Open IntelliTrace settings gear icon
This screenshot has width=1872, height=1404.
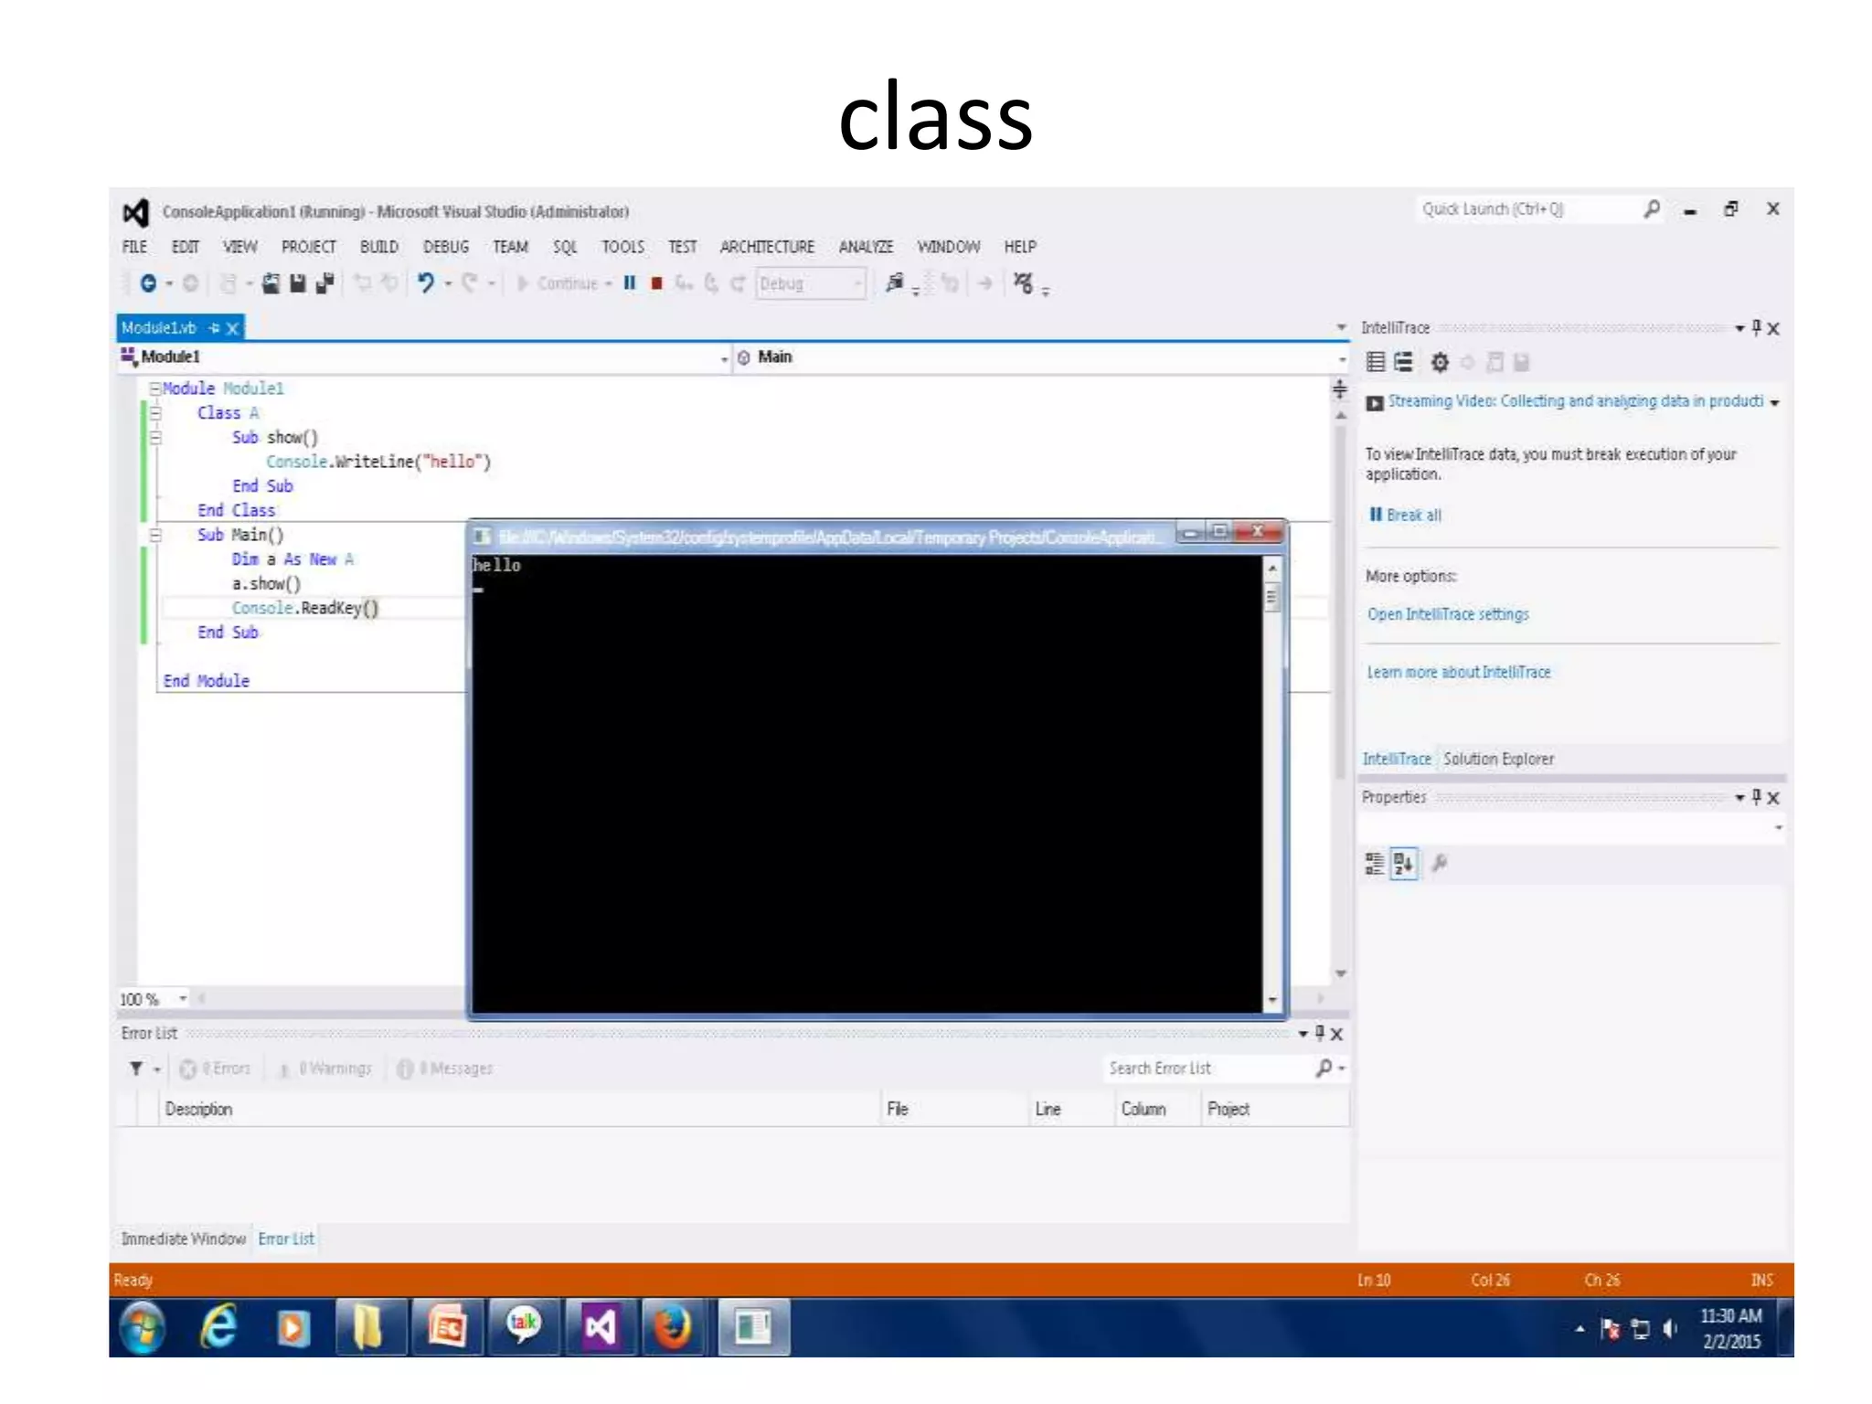(1440, 363)
